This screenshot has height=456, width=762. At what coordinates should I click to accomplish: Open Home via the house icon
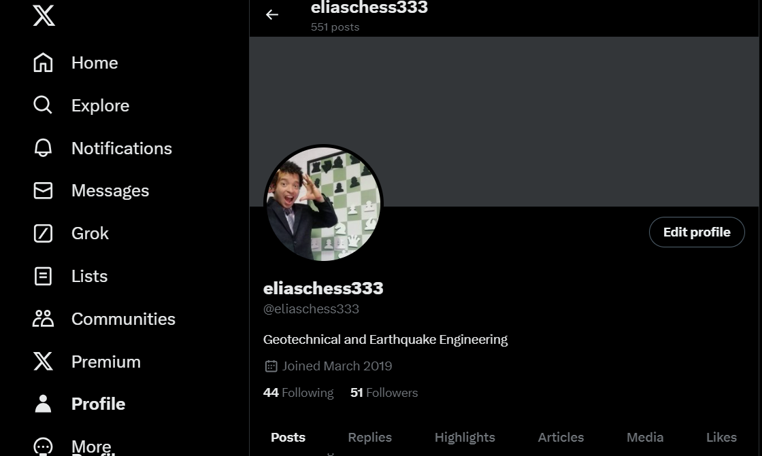click(x=43, y=63)
